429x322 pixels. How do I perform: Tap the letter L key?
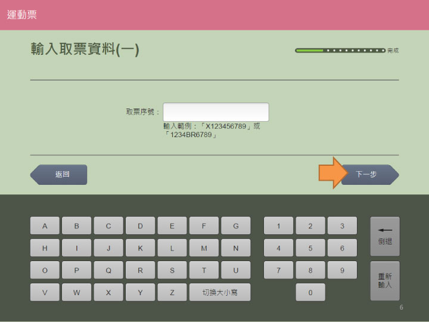(x=172, y=248)
